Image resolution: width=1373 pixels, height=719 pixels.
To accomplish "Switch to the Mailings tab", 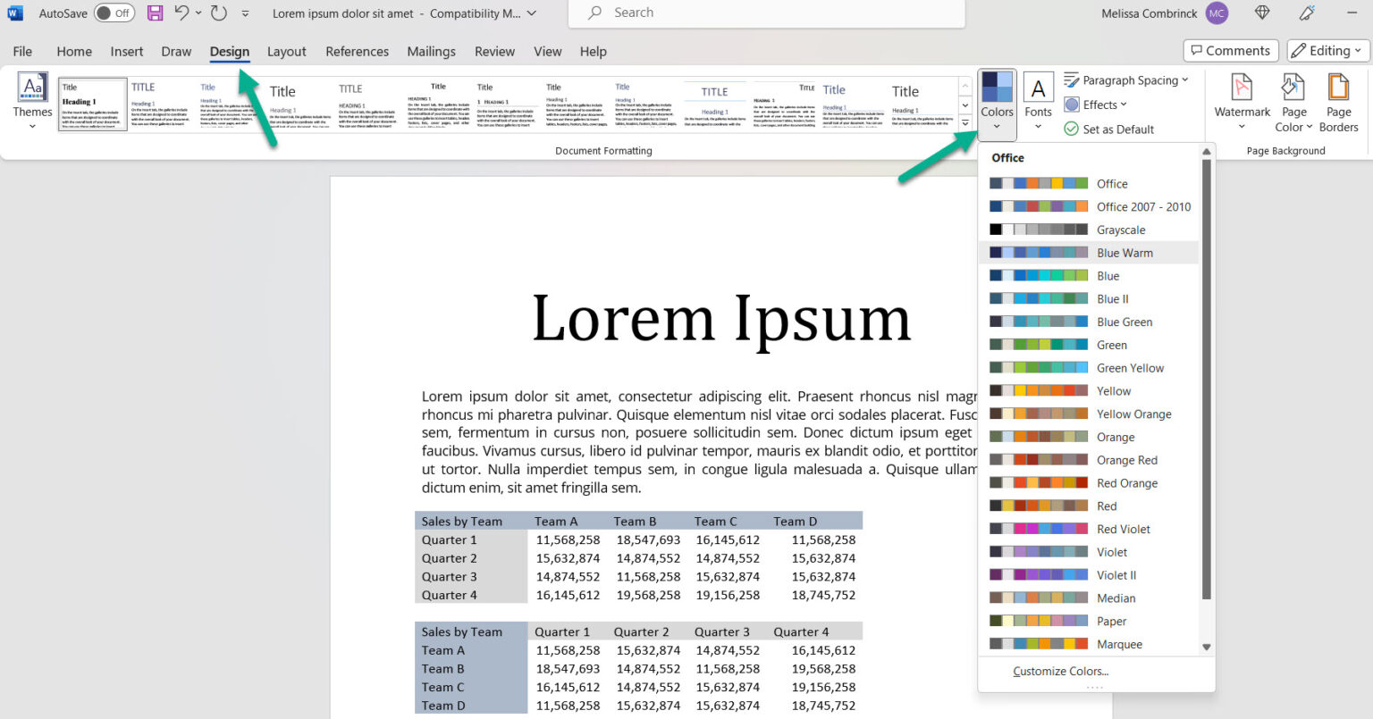I will [431, 51].
